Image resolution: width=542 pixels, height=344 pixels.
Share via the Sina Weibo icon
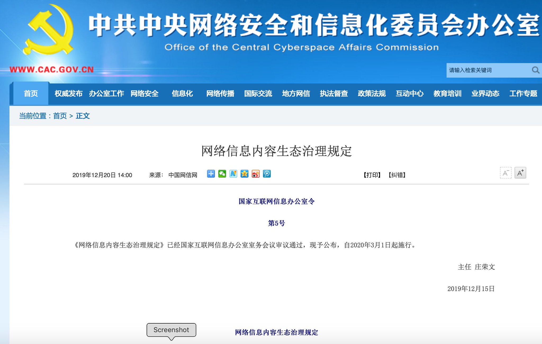pyautogui.click(x=256, y=174)
